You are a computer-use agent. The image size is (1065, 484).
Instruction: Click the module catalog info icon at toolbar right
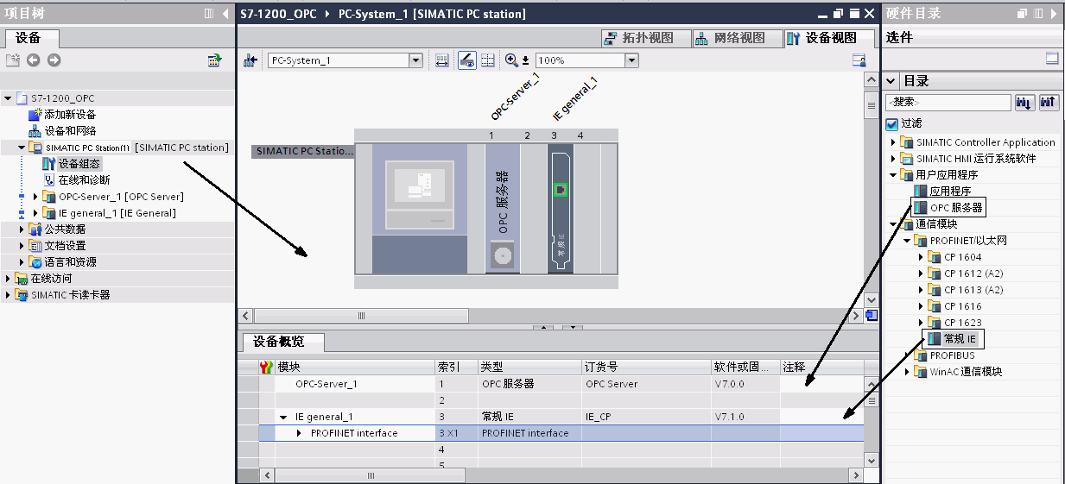pos(859,60)
